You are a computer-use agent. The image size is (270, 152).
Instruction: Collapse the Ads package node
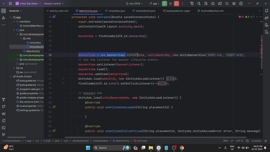pyautogui.click(x=21, y=38)
